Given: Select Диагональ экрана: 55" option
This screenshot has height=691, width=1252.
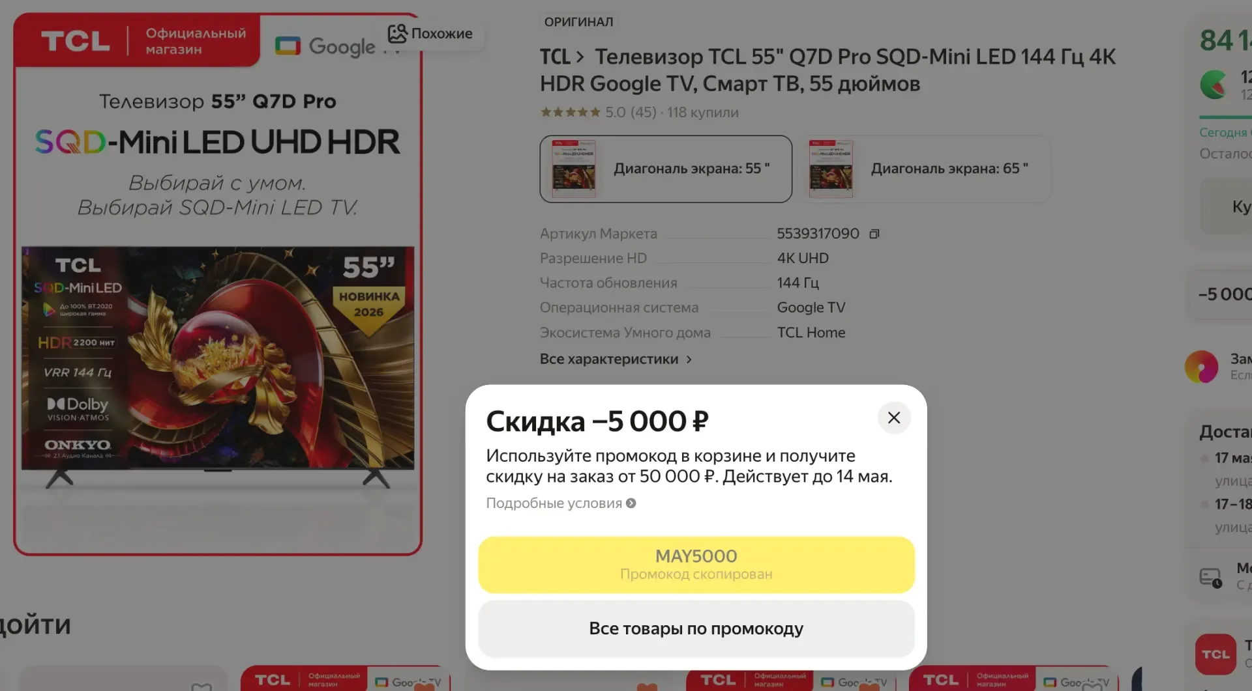Looking at the screenshot, I should click(x=666, y=169).
